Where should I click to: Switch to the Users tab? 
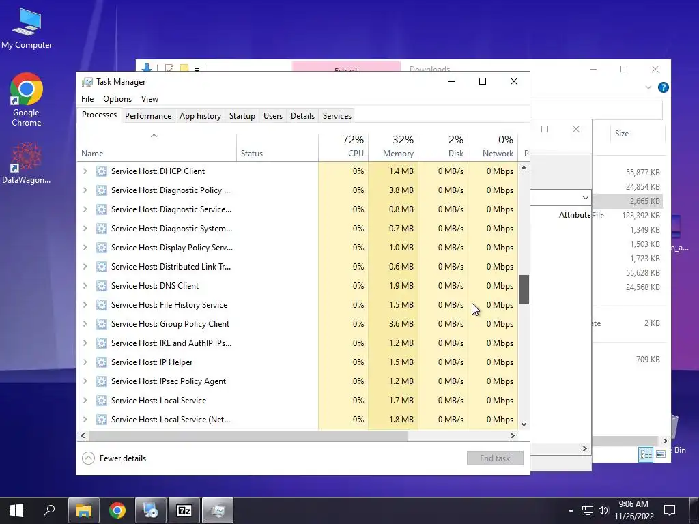pos(273,116)
